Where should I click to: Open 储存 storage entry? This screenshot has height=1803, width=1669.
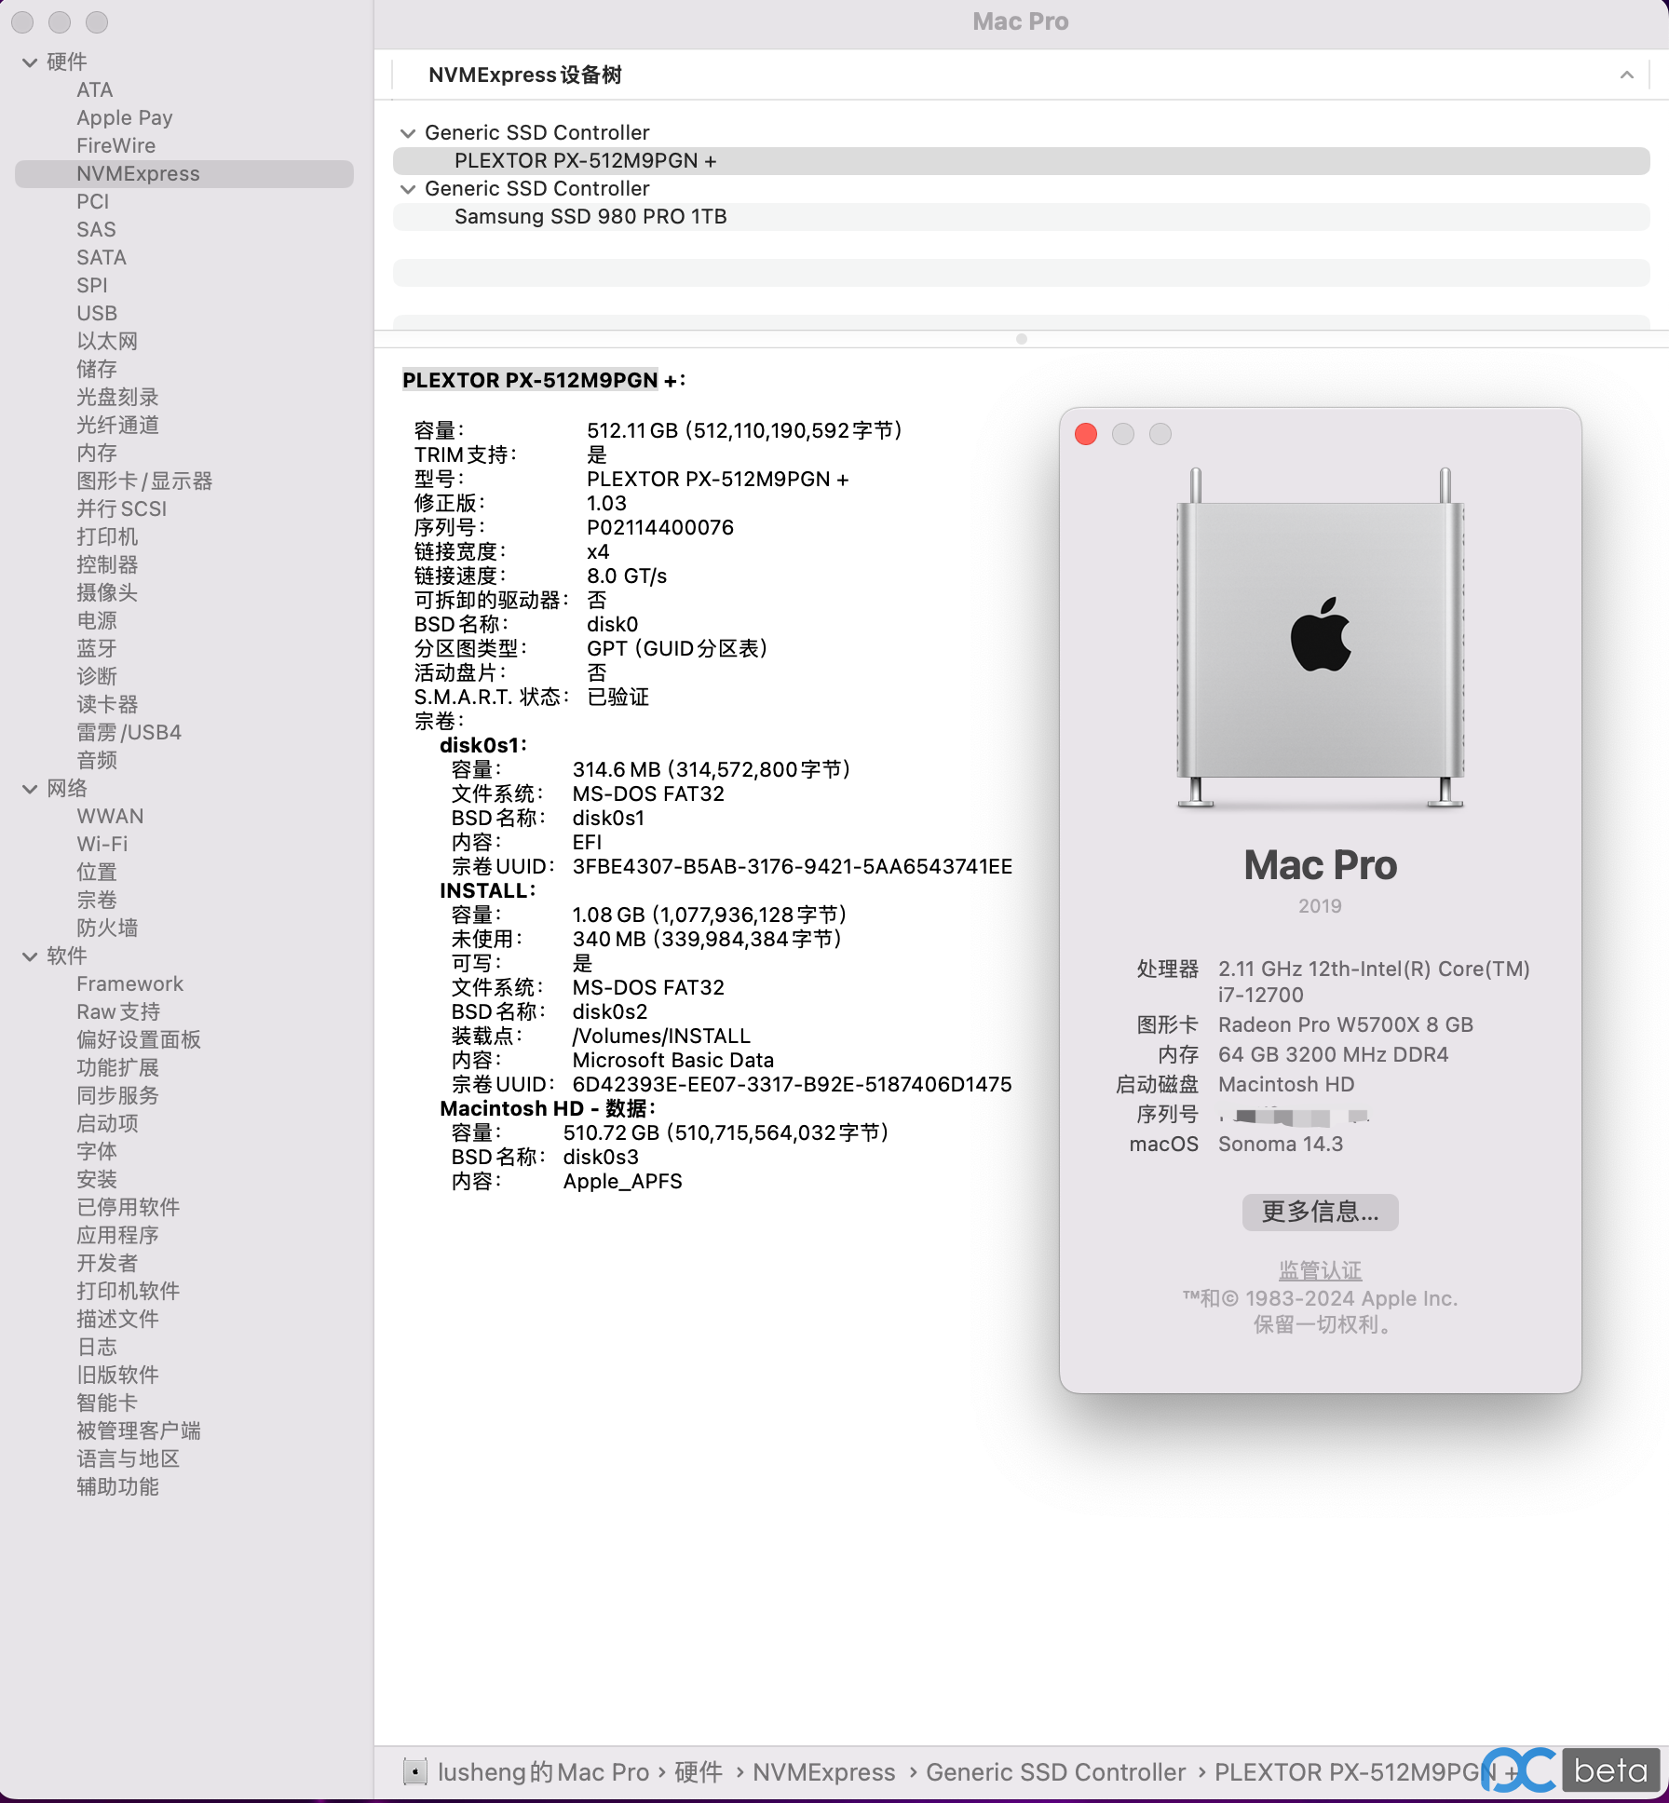click(x=97, y=370)
